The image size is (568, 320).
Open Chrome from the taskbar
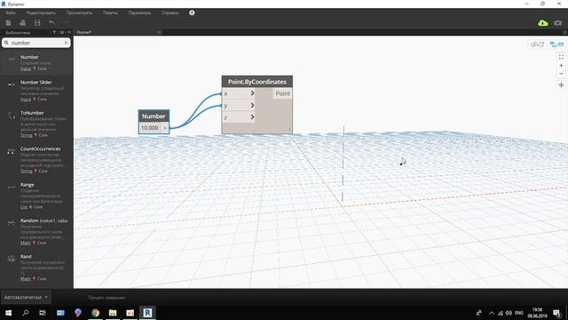[95, 312]
